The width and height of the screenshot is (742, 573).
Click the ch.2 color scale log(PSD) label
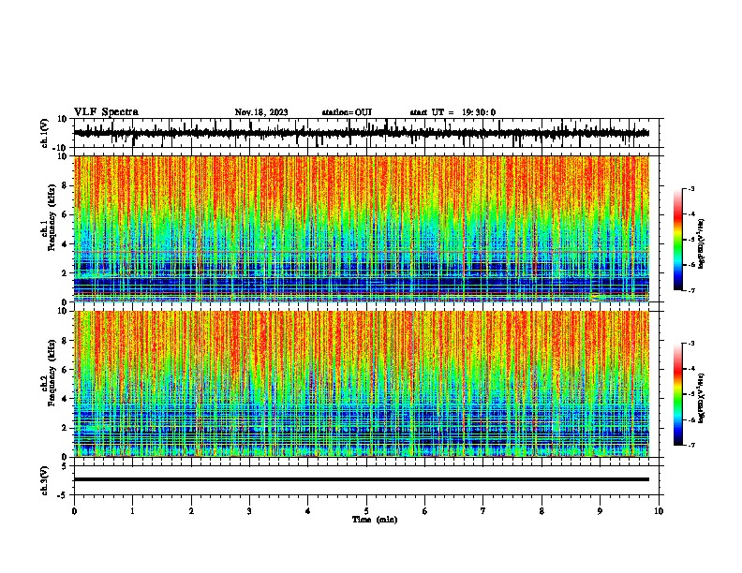701,398
